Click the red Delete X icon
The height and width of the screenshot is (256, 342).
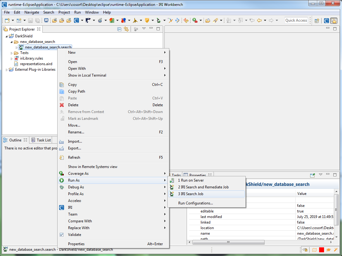(62, 105)
